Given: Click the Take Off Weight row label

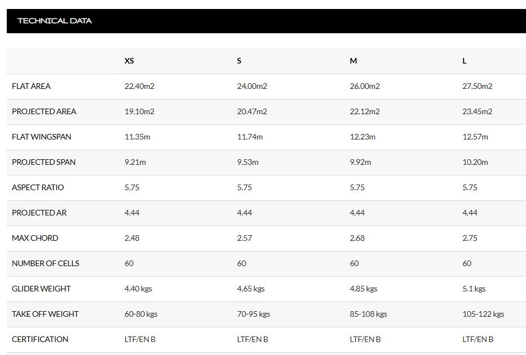Looking at the screenshot, I should click(45, 314).
